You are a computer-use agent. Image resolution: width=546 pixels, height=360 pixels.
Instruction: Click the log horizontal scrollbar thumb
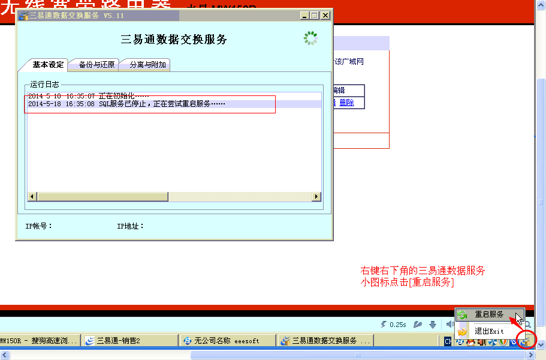coord(102,197)
